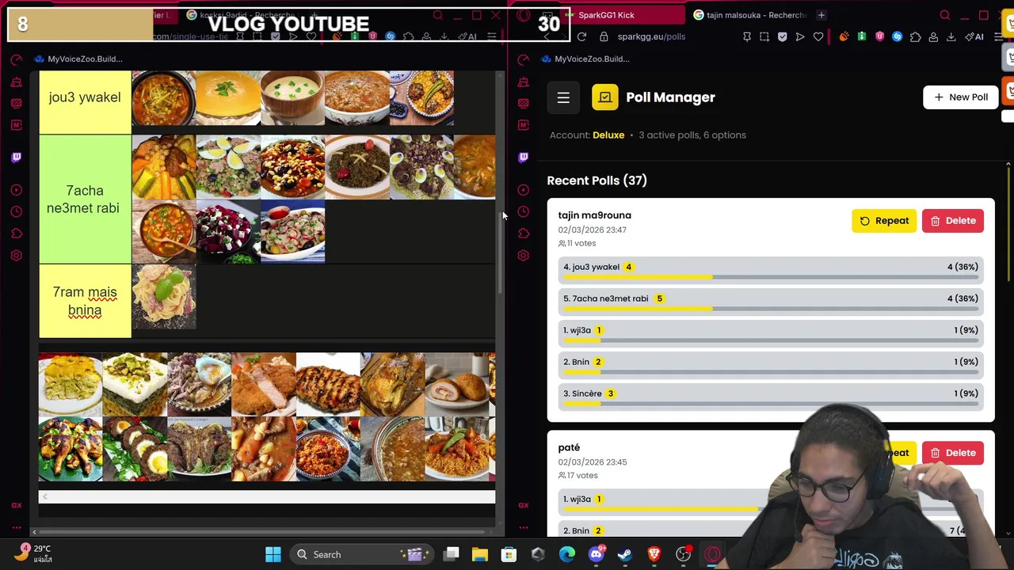Create a new poll with New Poll
Viewport: 1014px width, 570px height.
960,97
